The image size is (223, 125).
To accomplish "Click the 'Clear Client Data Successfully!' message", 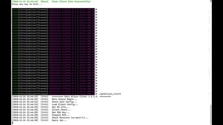I will (x=71, y=1).
